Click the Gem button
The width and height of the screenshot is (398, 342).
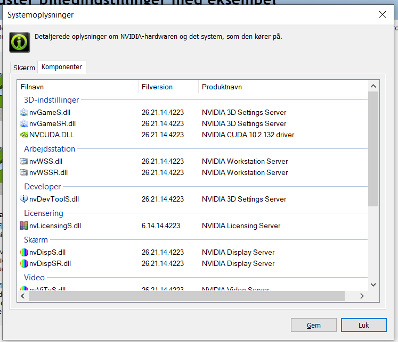click(313, 325)
